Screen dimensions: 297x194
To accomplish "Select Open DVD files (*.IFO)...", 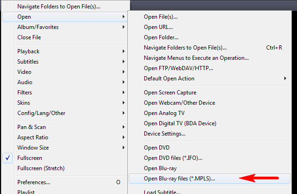I will click(x=209, y=158).
